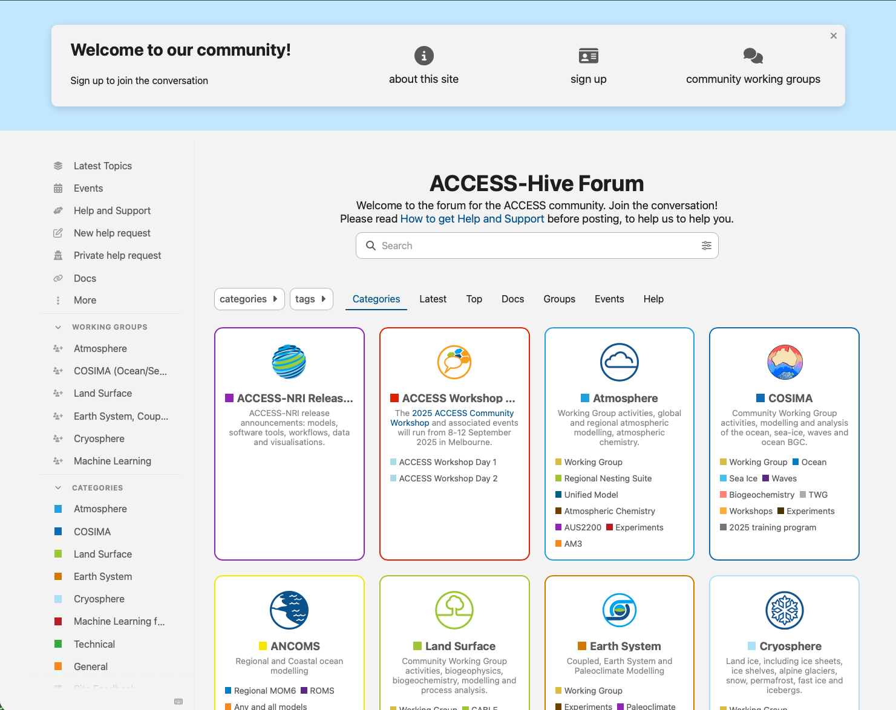Open advanced search filter options
The width and height of the screenshot is (896, 710).
[x=706, y=246]
